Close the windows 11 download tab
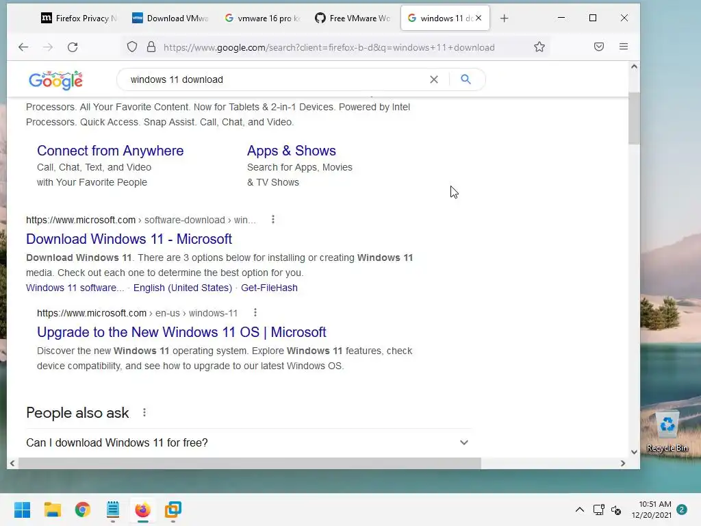This screenshot has width=701, height=526. pos(479,18)
